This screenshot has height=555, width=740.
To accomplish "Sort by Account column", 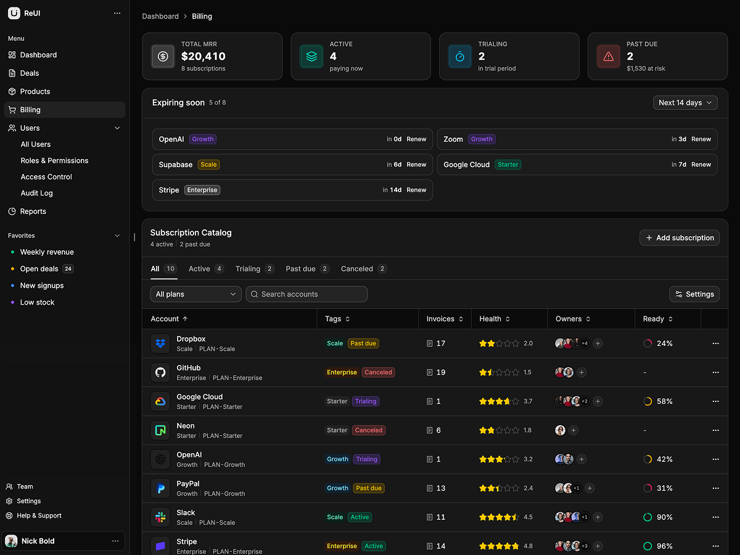I will (x=169, y=319).
